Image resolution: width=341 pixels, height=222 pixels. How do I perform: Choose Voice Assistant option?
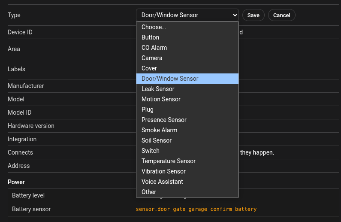tap(187, 182)
